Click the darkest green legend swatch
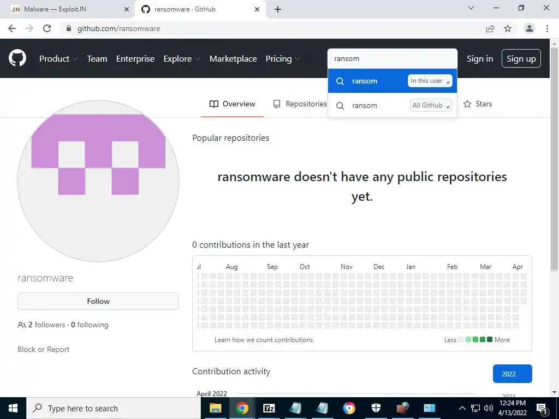 point(490,339)
